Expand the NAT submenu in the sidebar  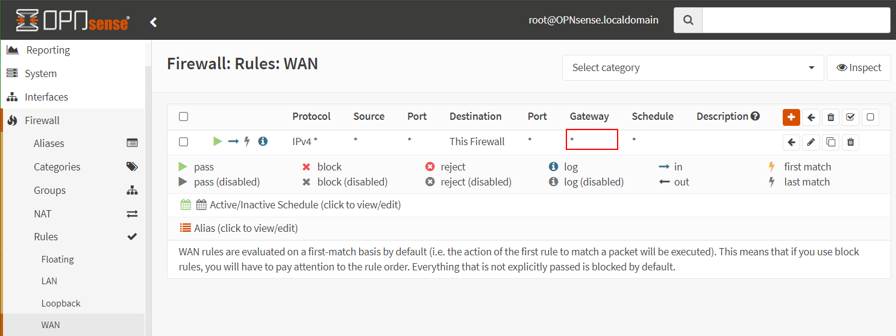(x=42, y=214)
